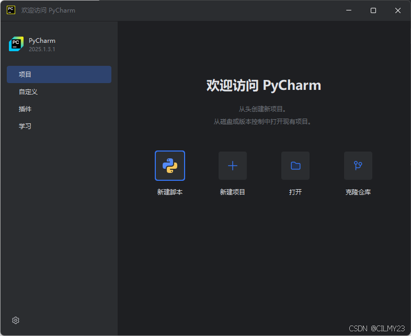Click the text 从磁盘或版本控制中打开现有项目。

point(262,122)
